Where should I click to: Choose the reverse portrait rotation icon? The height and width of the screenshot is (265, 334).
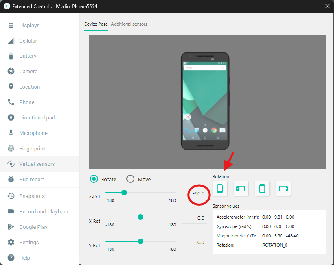pos(262,189)
